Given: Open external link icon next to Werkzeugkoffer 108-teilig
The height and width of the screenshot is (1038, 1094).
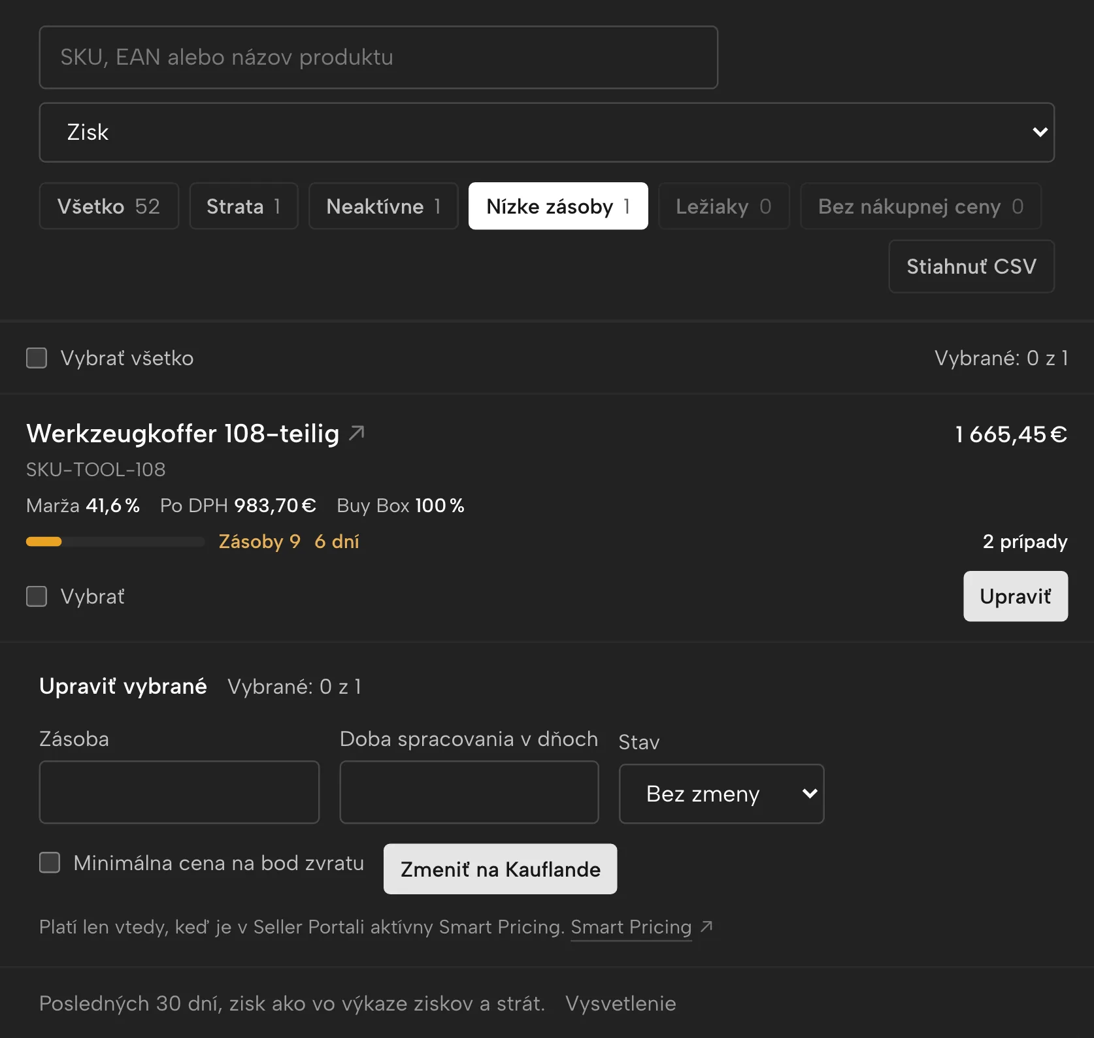Looking at the screenshot, I should tap(357, 432).
